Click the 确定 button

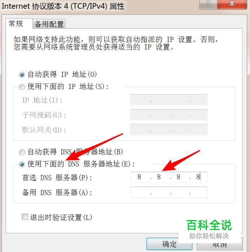[169, 244]
